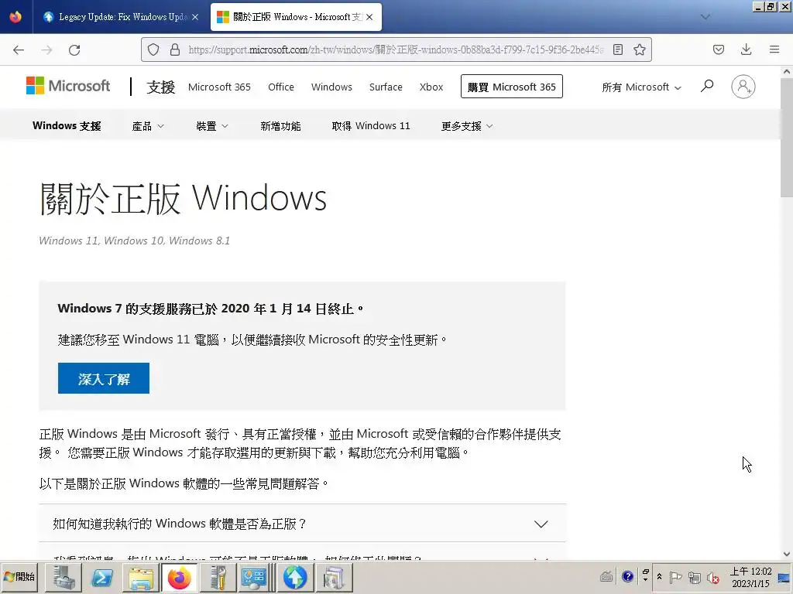The image size is (793, 594).
Task: Click the 購買 Microsoft 365 button
Action: [x=512, y=87]
